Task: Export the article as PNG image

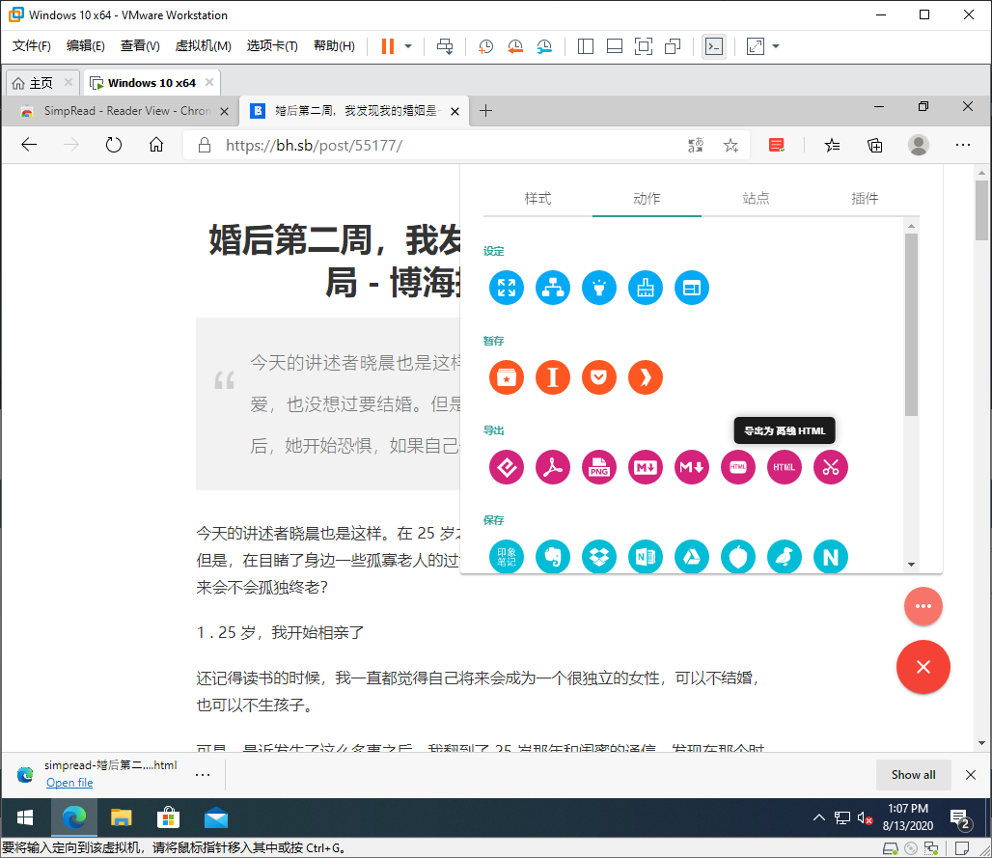Action: click(598, 467)
